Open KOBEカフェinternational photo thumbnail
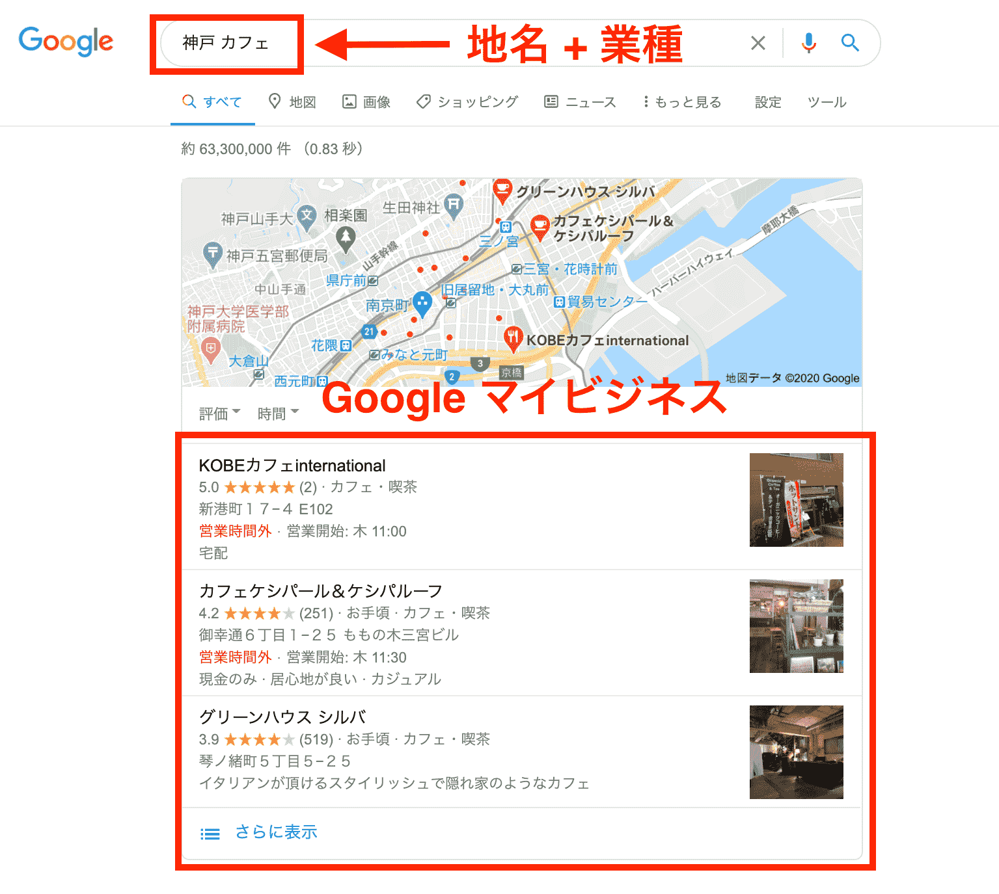The height and width of the screenshot is (894, 999). (797, 500)
